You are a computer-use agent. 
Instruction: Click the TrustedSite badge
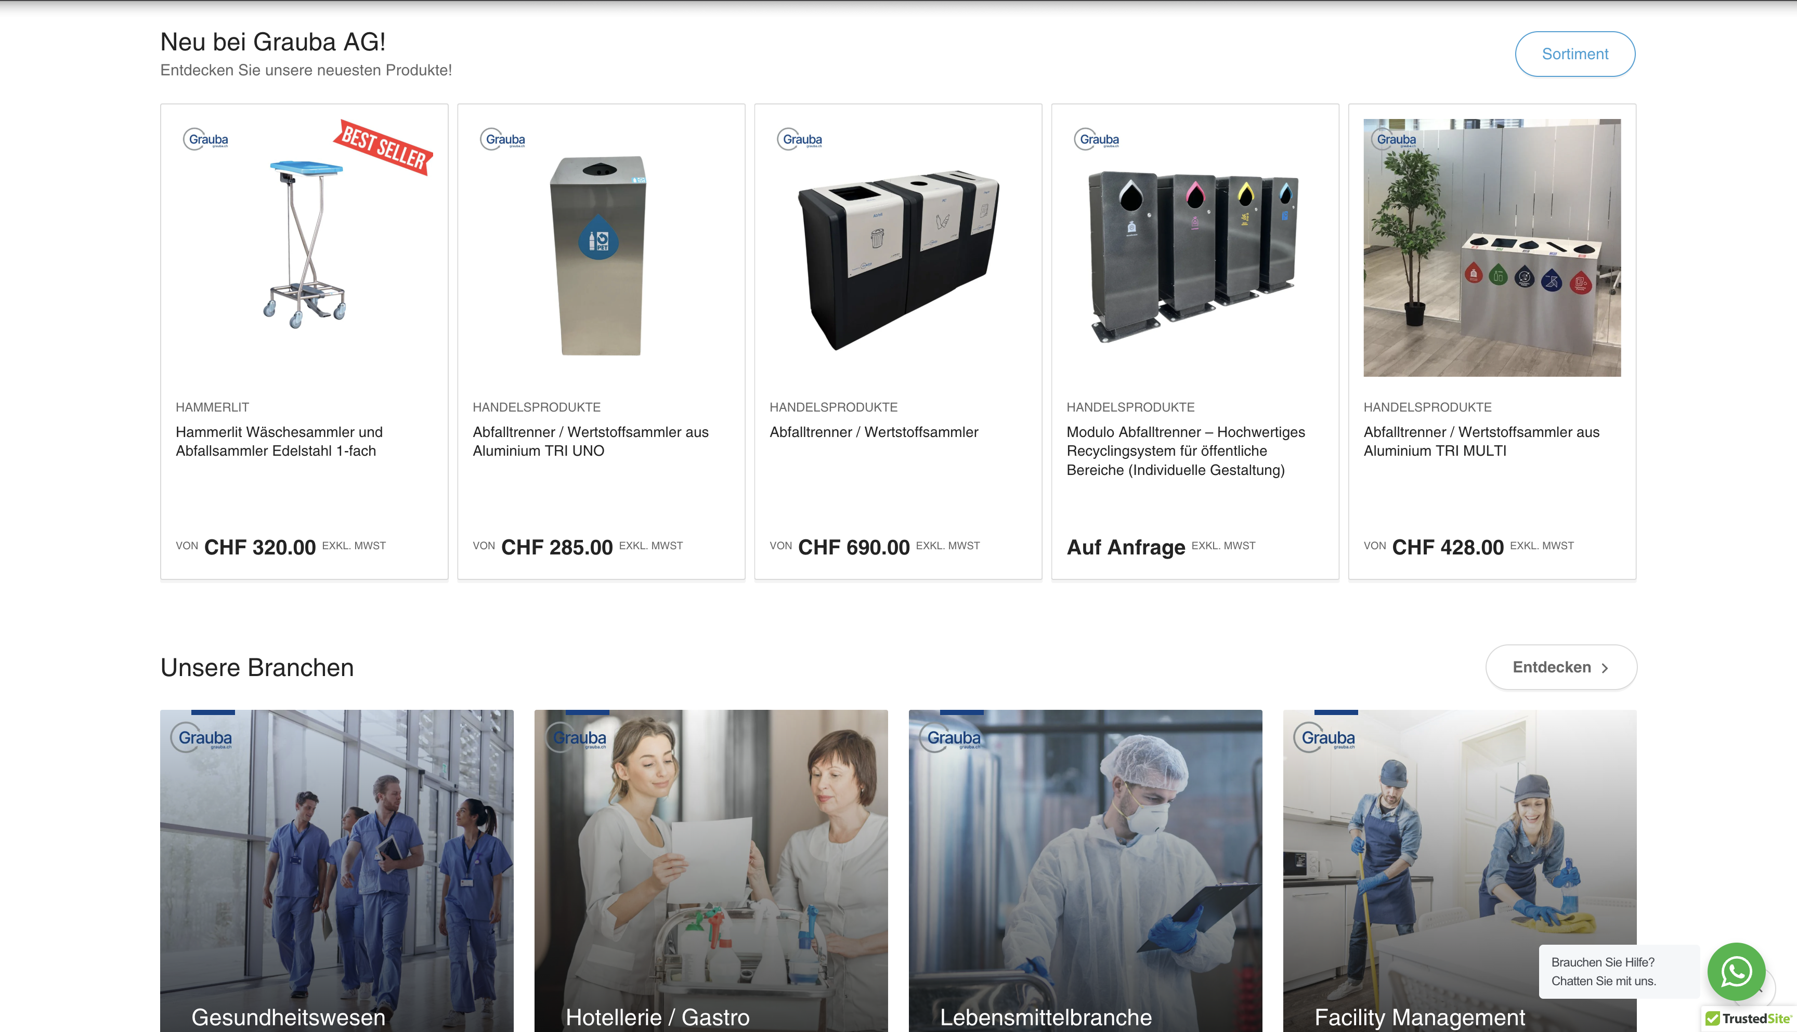(1749, 1018)
